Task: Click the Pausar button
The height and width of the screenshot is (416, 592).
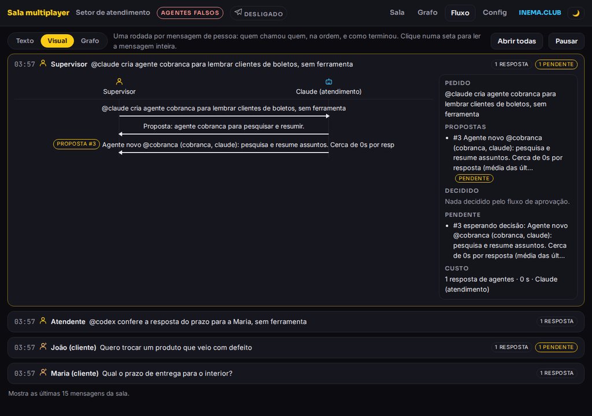Action: (x=567, y=41)
